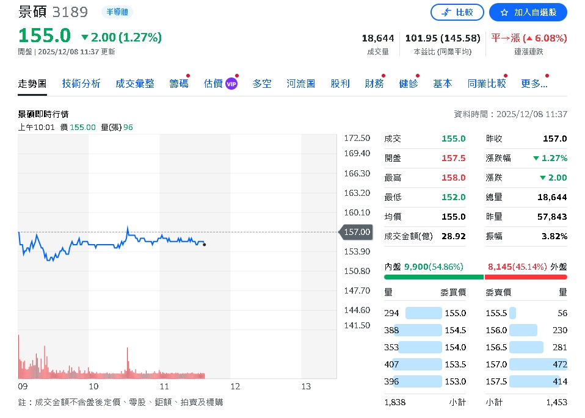Open the 成交彙整 tab
Screen dimensions: 585x418
135,84
